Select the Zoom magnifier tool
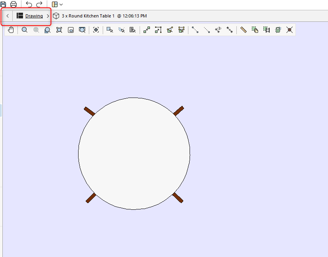Image resolution: width=328 pixels, height=257 pixels. [x=25, y=30]
